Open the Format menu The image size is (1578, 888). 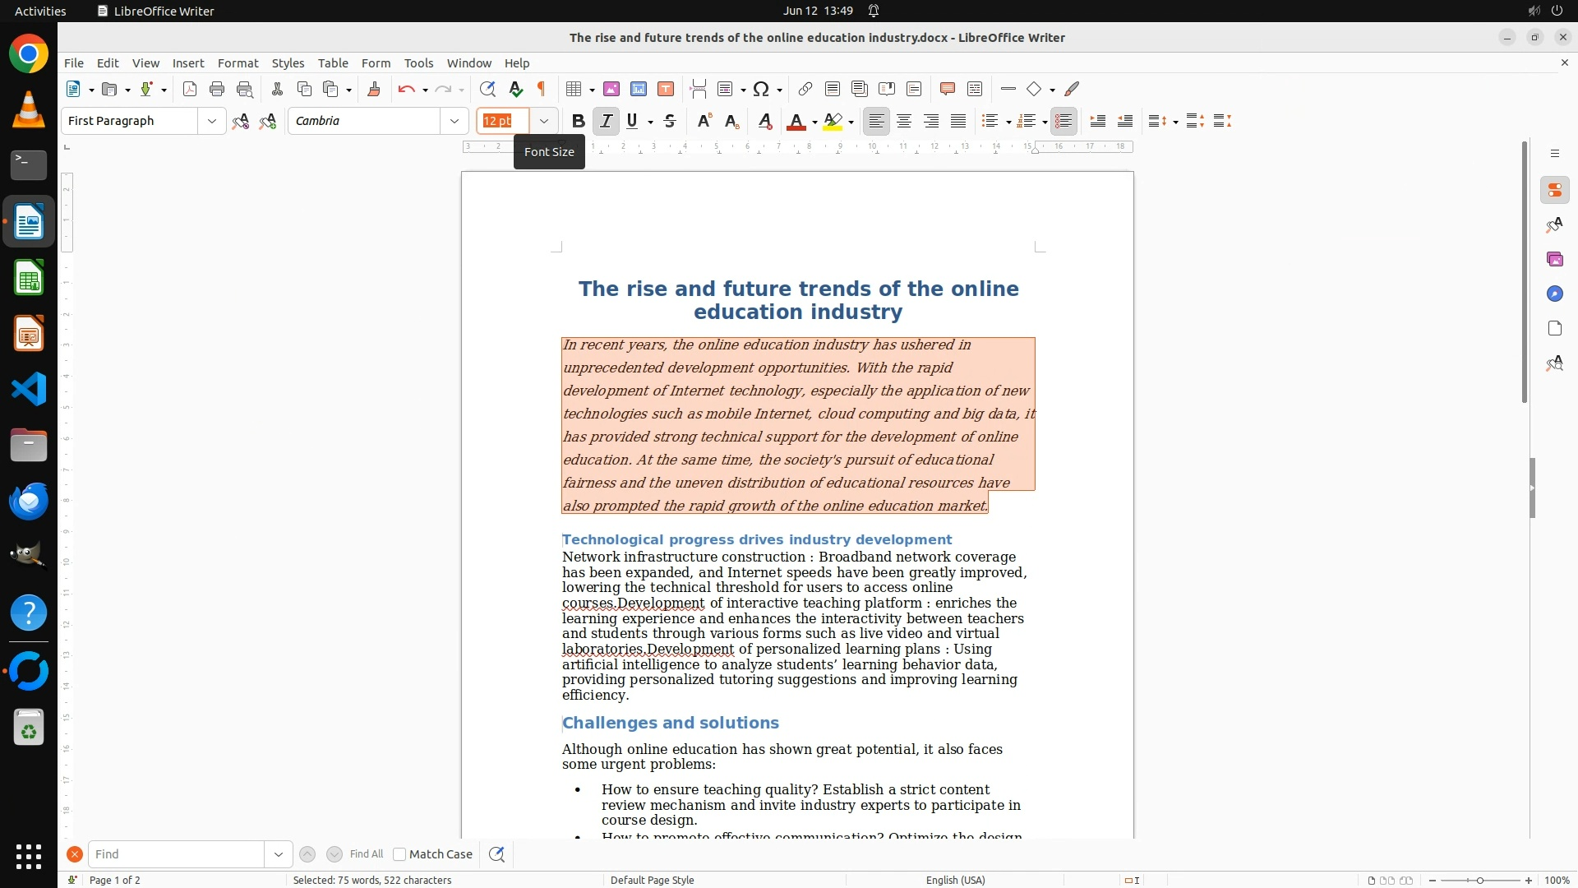pyautogui.click(x=238, y=63)
